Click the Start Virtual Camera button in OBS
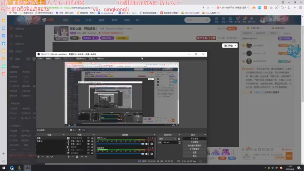Viewport: 304px width, 171px height. pos(195,146)
